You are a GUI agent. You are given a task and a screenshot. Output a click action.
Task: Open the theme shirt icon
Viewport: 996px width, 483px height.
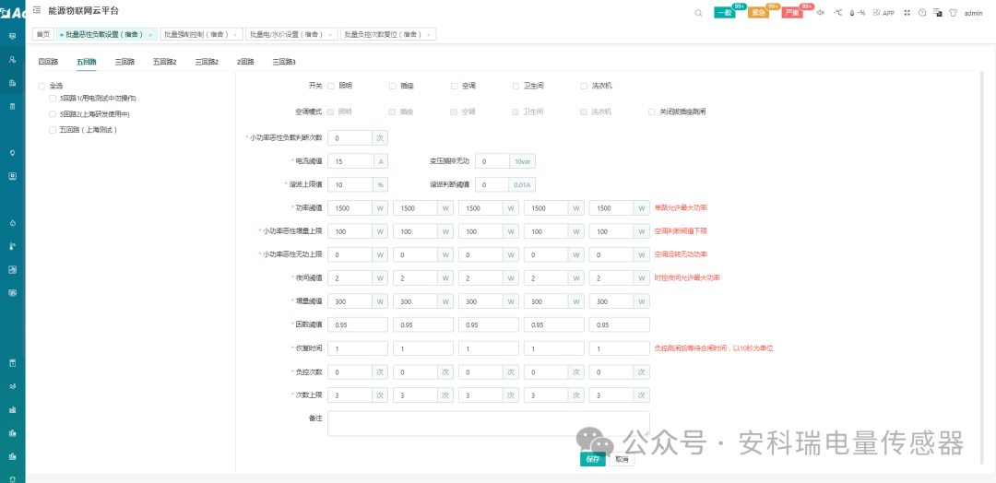[x=953, y=13]
